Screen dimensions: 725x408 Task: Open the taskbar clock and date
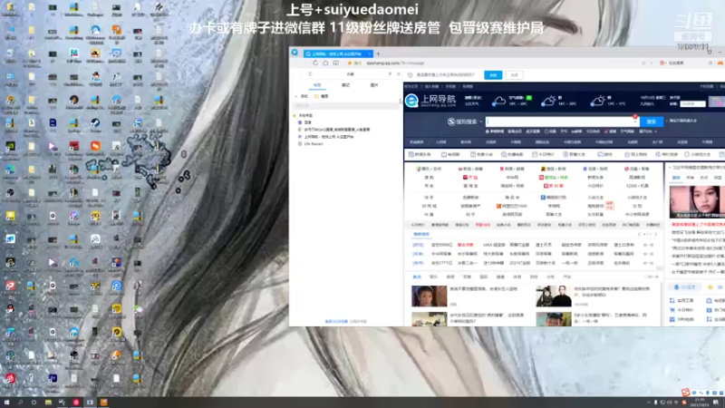700,402
